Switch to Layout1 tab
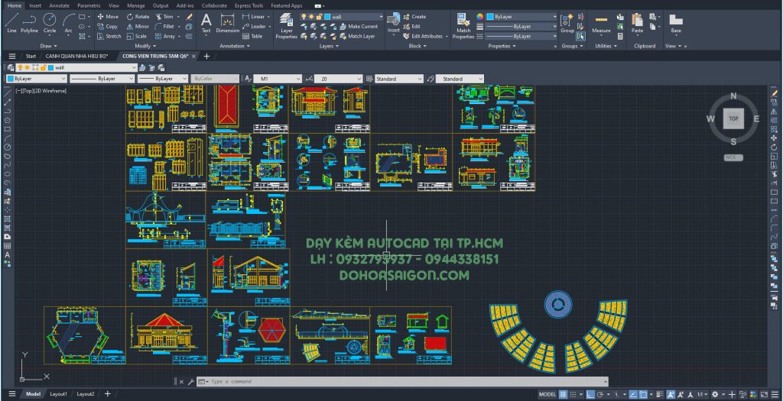 pos(58,394)
